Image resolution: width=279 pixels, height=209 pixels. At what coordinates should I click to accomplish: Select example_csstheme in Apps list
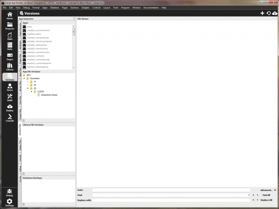coord(36,56)
